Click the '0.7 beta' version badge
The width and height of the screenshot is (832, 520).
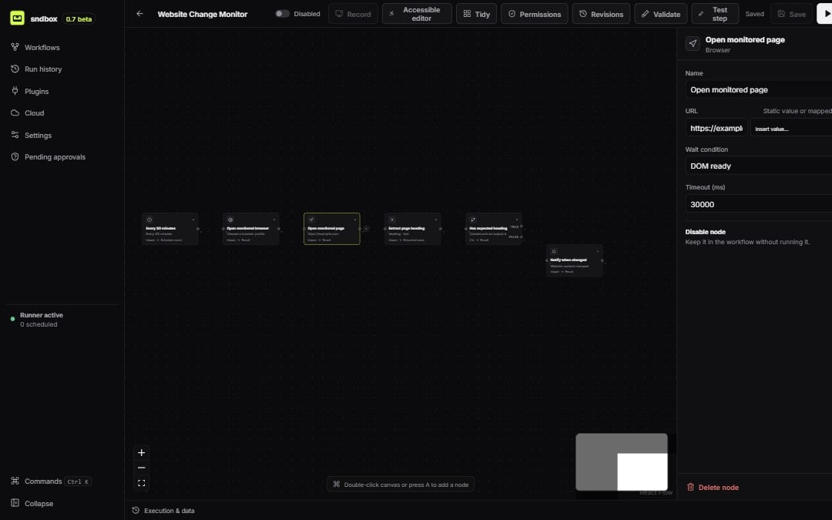(79, 18)
